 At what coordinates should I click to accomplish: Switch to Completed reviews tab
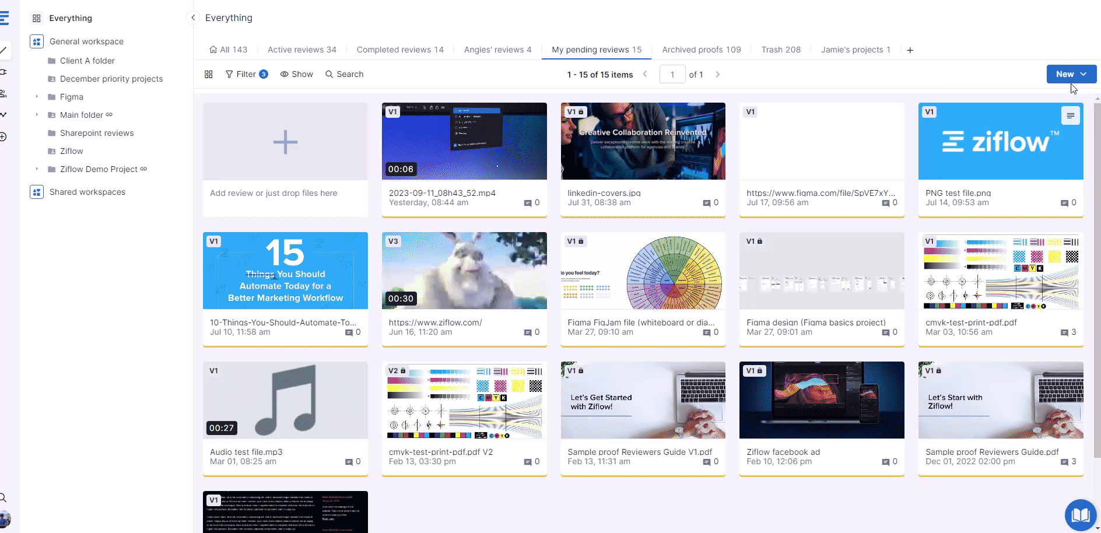[400, 50]
